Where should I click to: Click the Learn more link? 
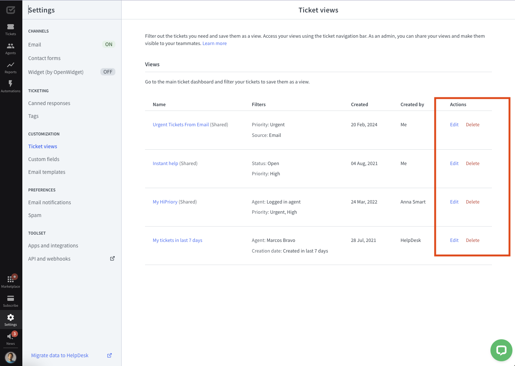tap(215, 43)
